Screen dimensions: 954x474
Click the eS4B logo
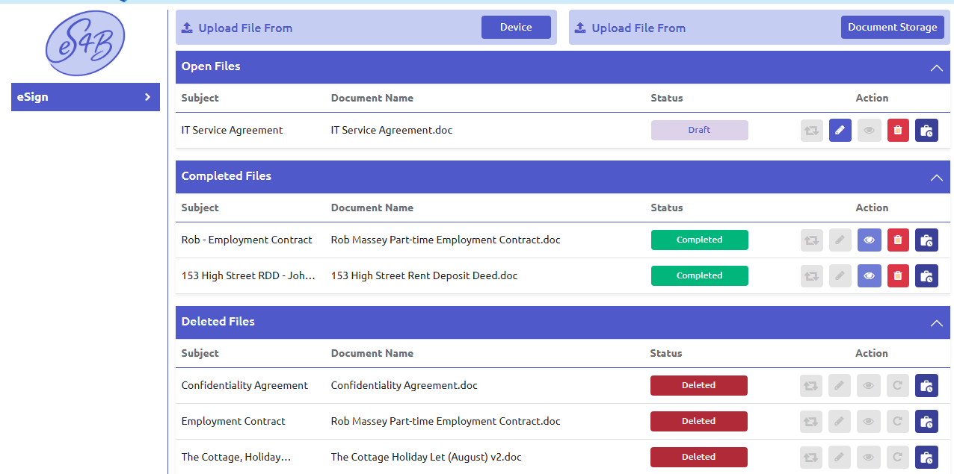tap(85, 43)
